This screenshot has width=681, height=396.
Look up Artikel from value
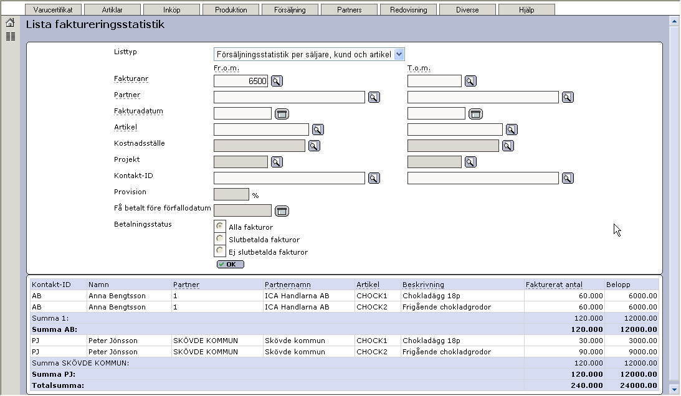(318, 130)
